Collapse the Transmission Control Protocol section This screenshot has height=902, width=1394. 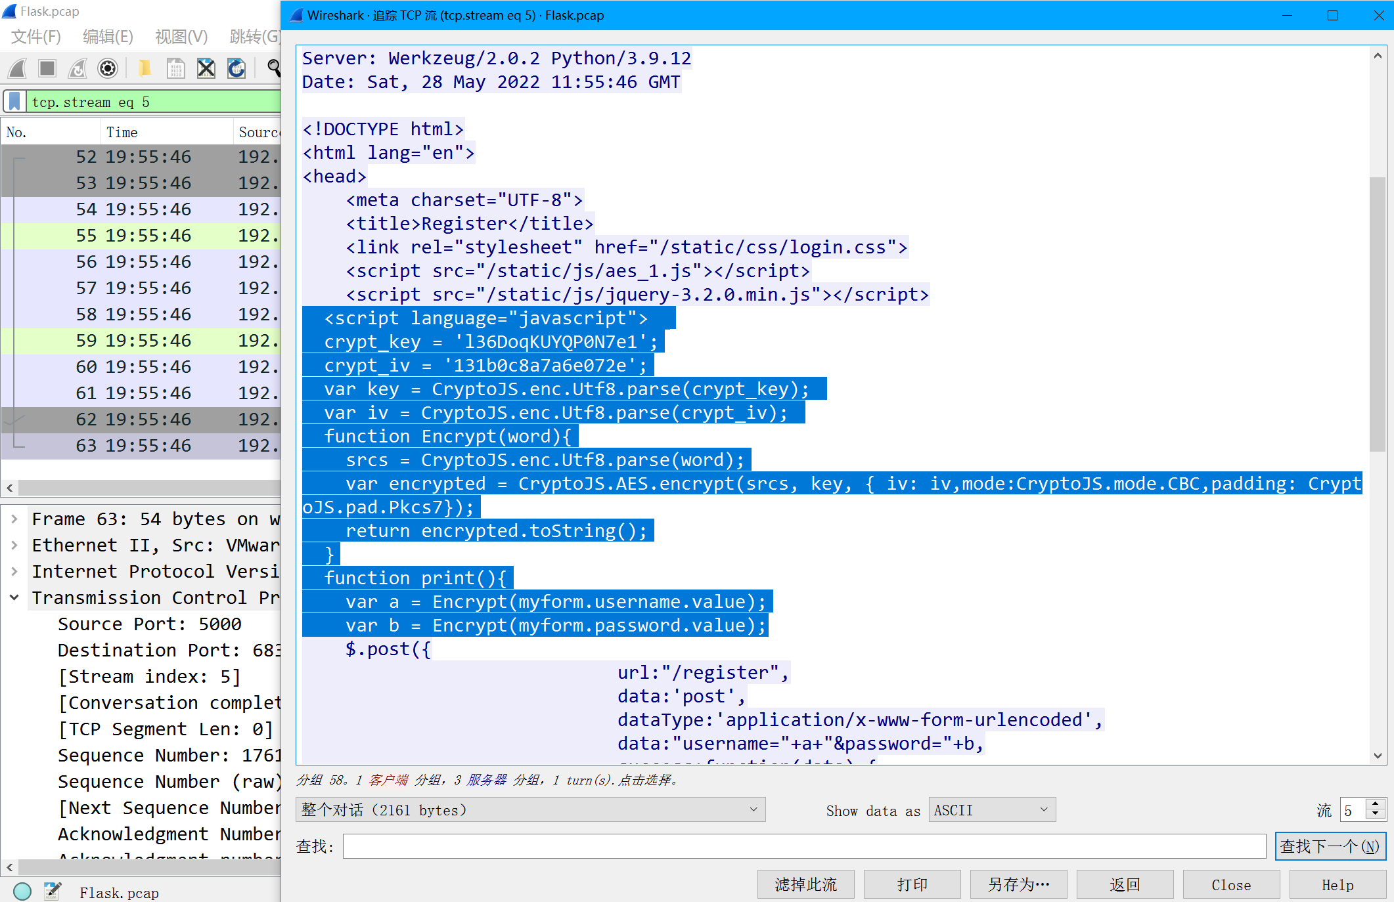pyautogui.click(x=14, y=598)
